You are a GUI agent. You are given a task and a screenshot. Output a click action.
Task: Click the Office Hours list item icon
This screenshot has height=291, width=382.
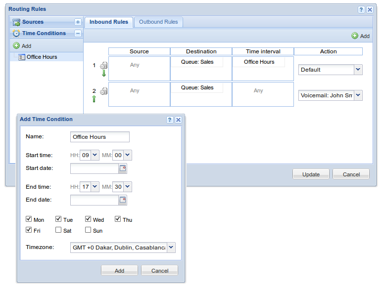click(x=22, y=57)
